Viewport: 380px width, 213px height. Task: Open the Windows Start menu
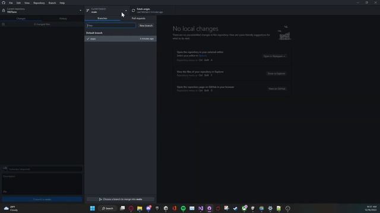tap(93, 208)
